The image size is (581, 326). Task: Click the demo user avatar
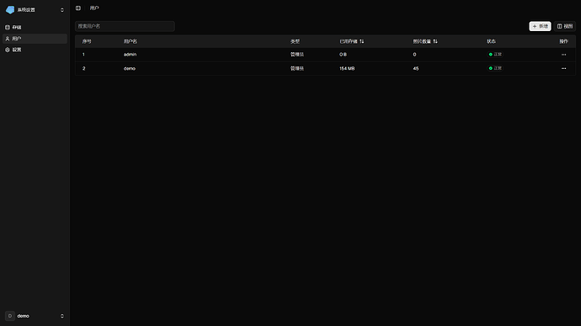pyautogui.click(x=10, y=316)
